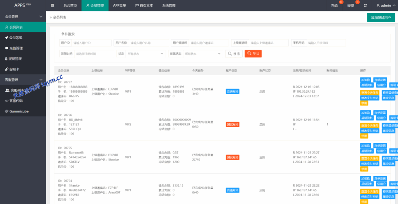Open the 后台首页 tab

click(x=70, y=5)
